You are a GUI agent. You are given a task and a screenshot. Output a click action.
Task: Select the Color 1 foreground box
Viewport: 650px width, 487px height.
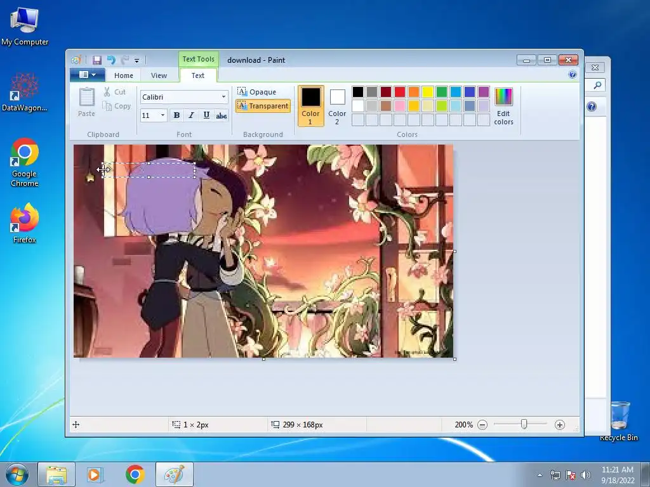[x=310, y=106]
